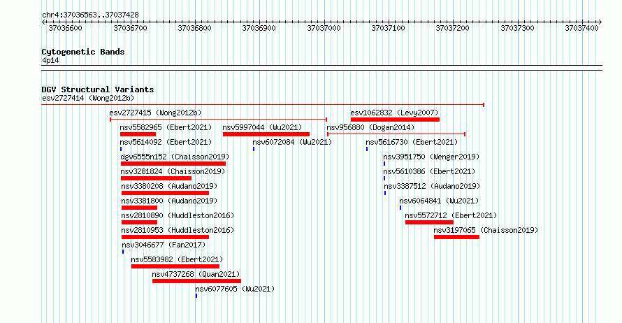Image resolution: width=622 pixels, height=323 pixels.
Task: Select nsv6077605 (Wu2021) label
Action: pos(235,289)
